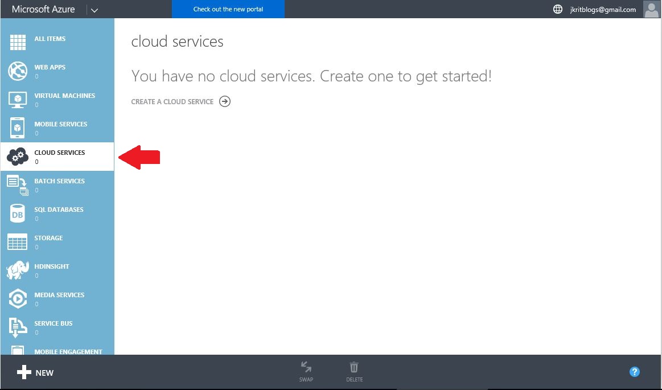
Task: Select MOBILE SERVICES label
Action: (x=61, y=124)
